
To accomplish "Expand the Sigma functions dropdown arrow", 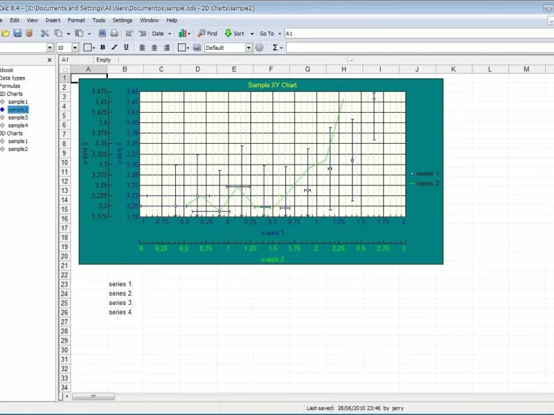I will click(x=281, y=48).
